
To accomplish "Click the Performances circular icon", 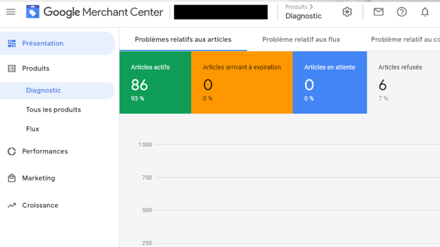I will (12, 151).
